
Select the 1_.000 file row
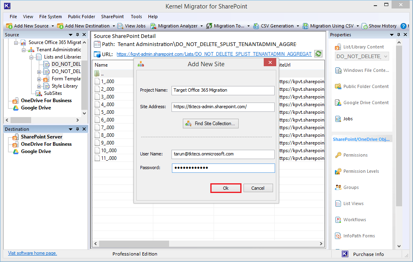[108, 82]
